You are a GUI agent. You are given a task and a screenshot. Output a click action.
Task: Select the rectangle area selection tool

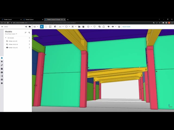46,27
